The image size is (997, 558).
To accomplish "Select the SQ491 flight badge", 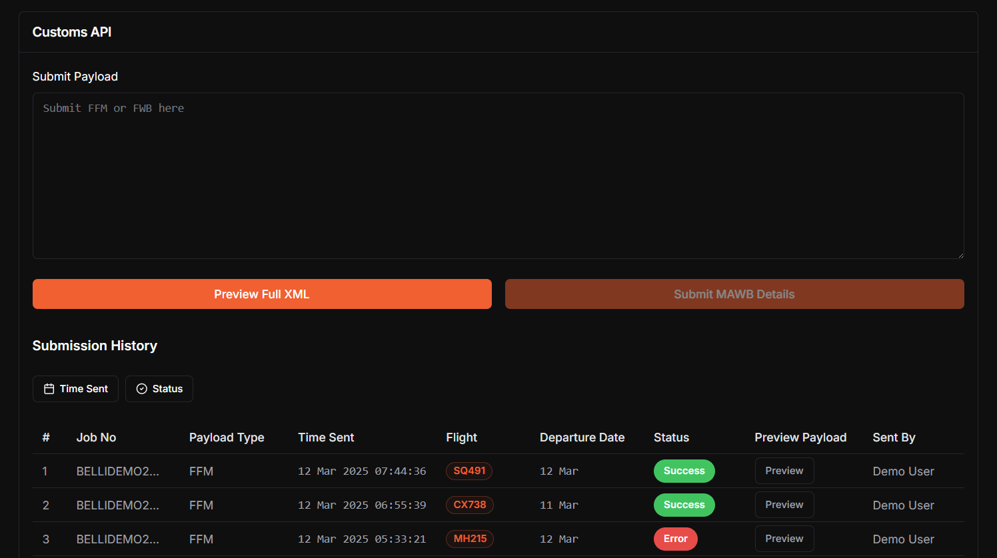I will coord(469,471).
